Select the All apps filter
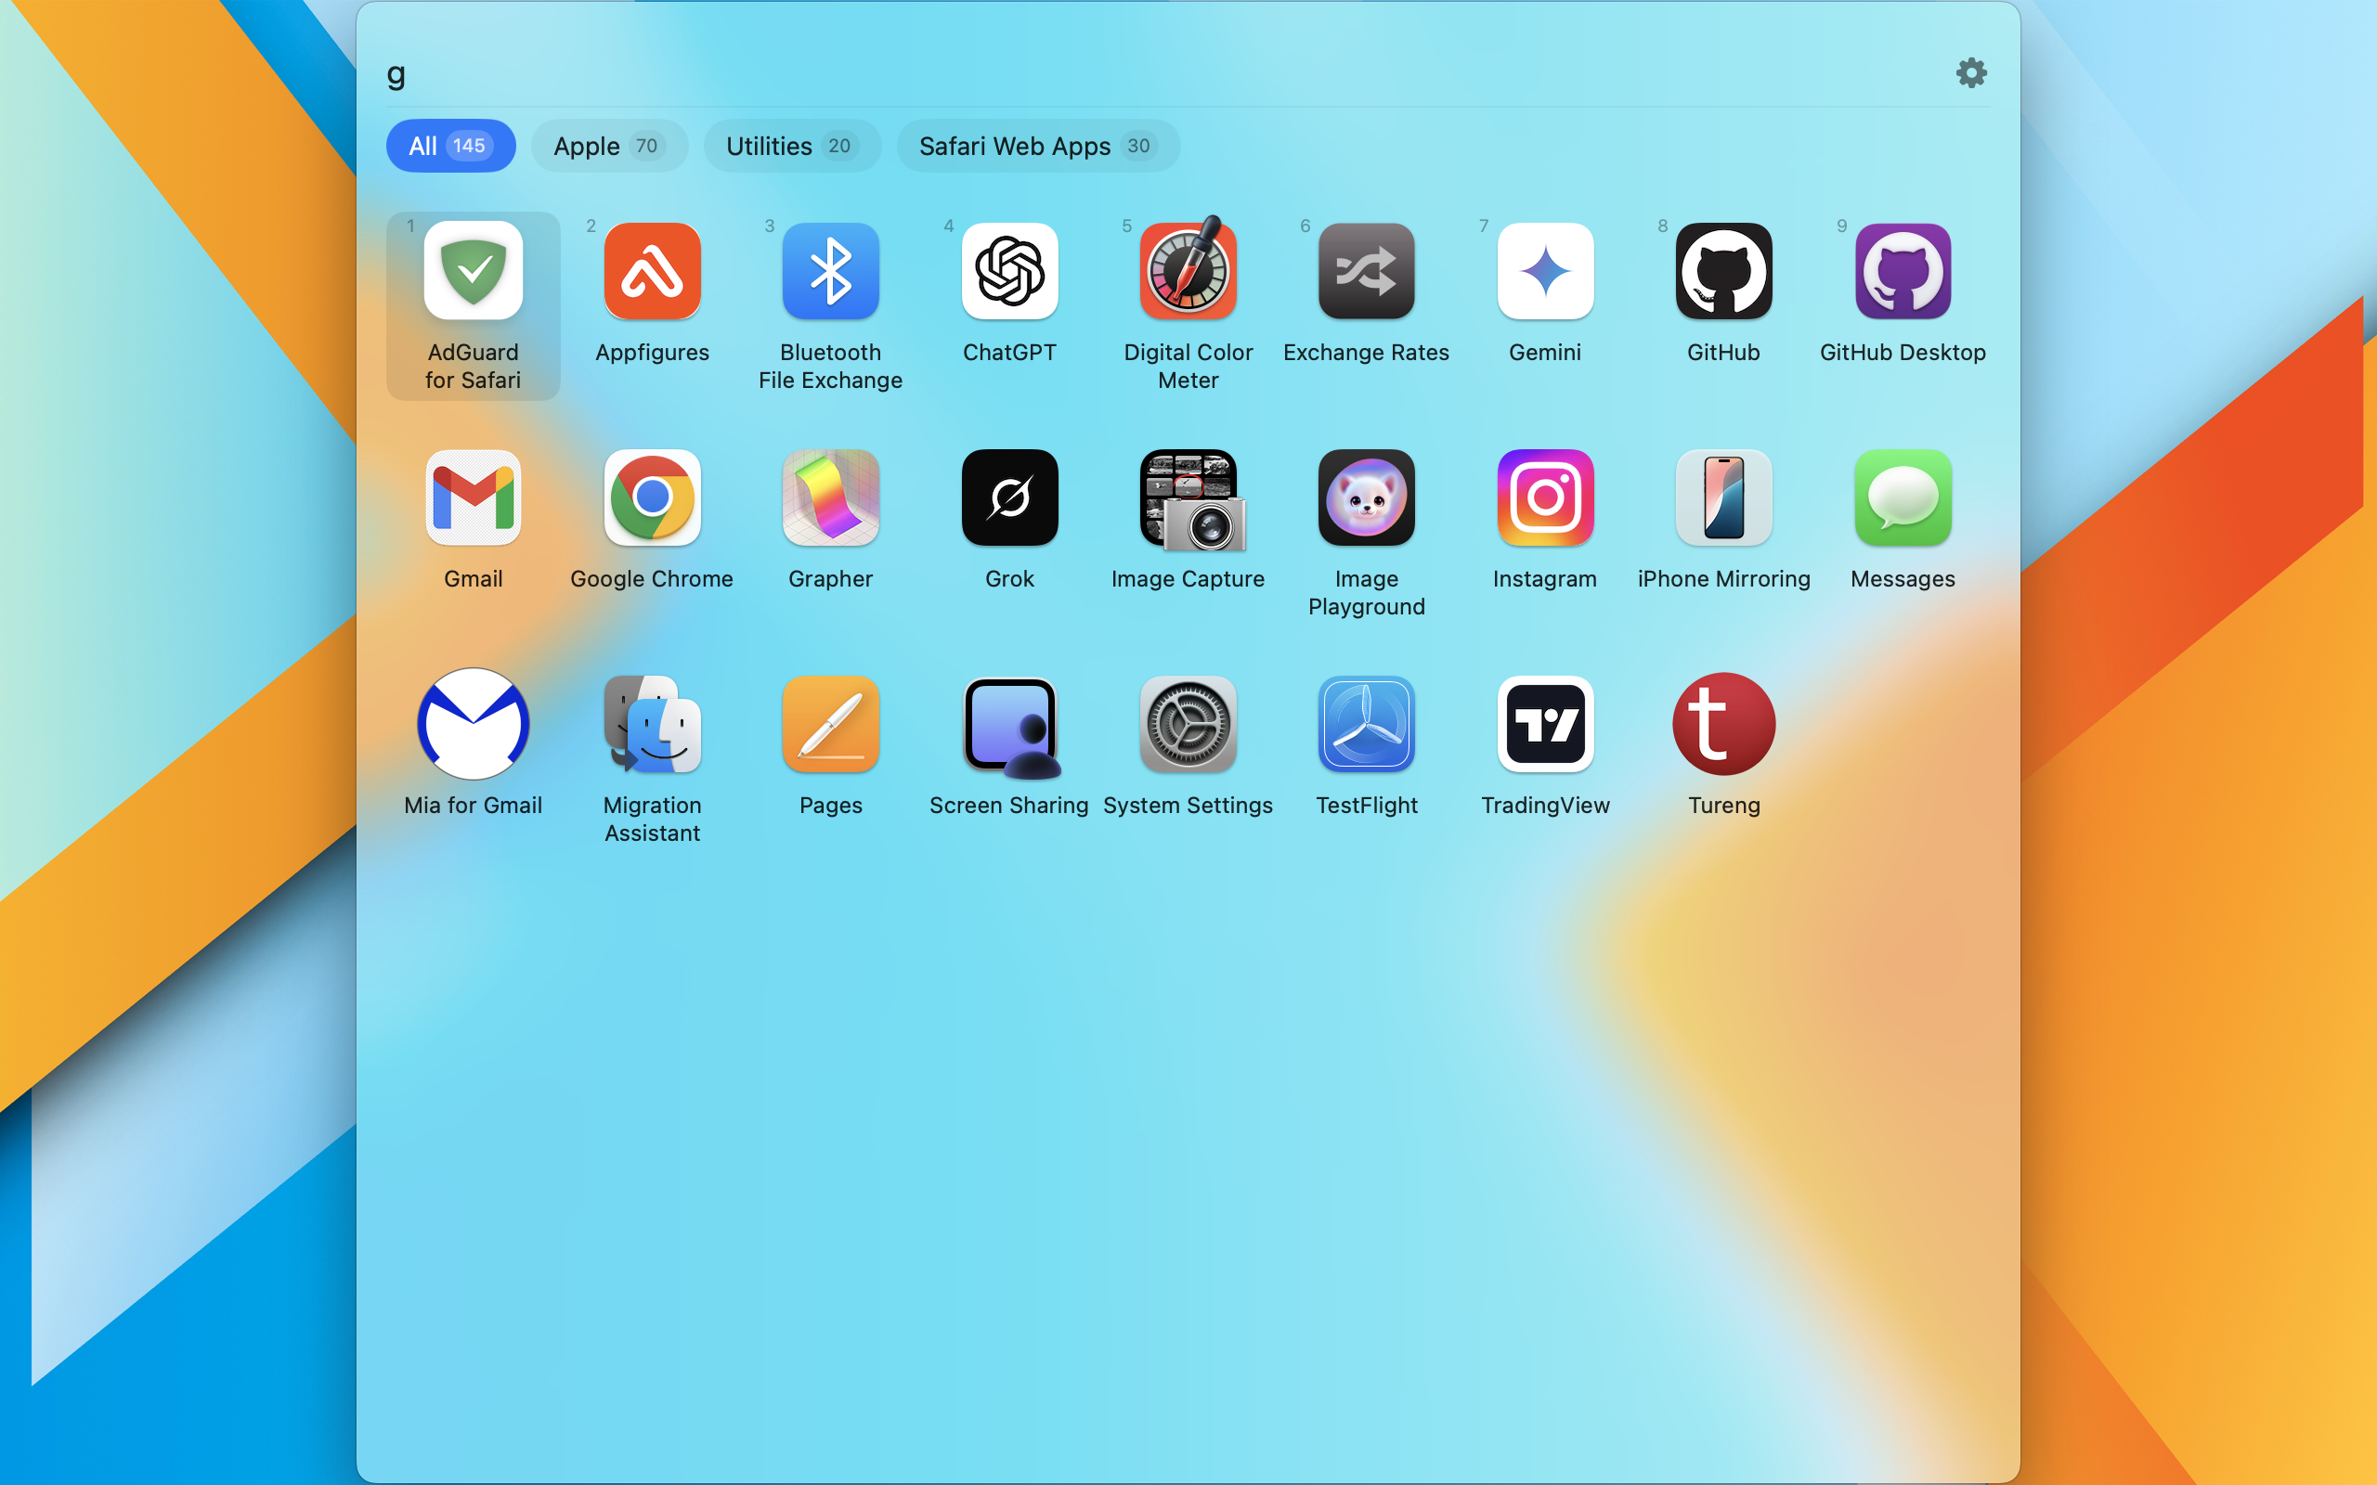 coord(449,147)
